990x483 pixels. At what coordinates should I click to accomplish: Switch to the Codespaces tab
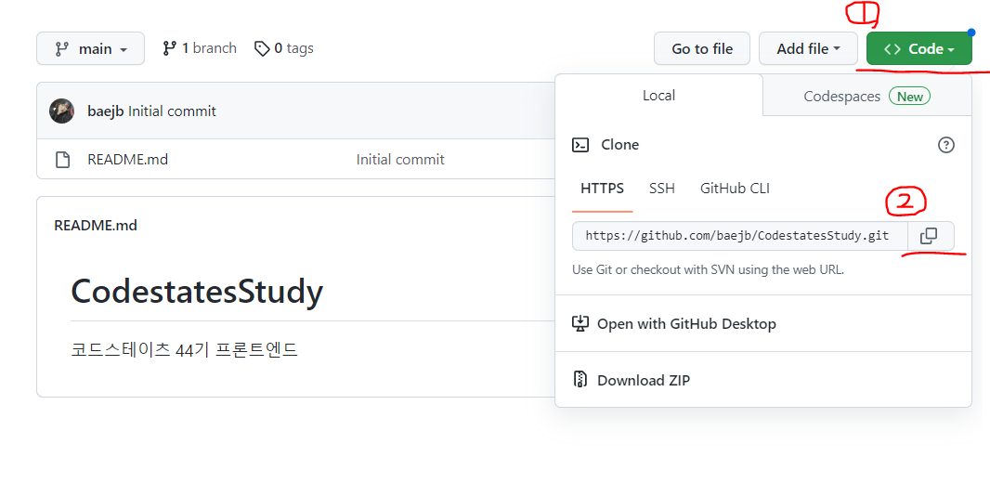click(x=866, y=96)
